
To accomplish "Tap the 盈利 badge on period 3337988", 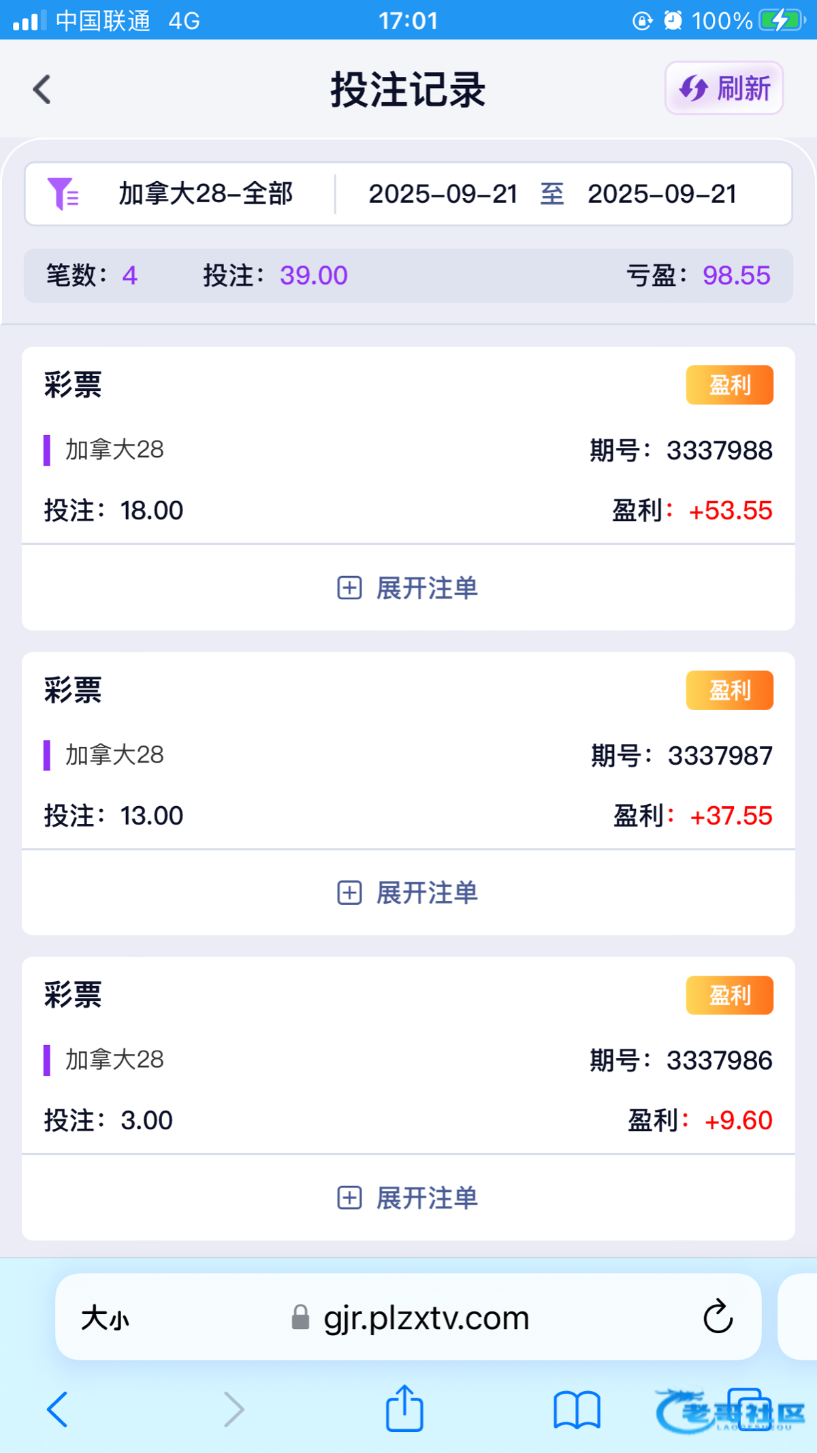I will click(x=729, y=385).
